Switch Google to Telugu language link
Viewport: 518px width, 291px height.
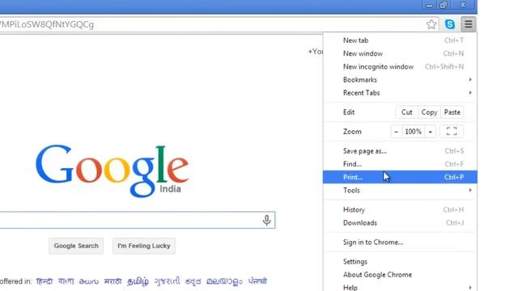coord(88,281)
